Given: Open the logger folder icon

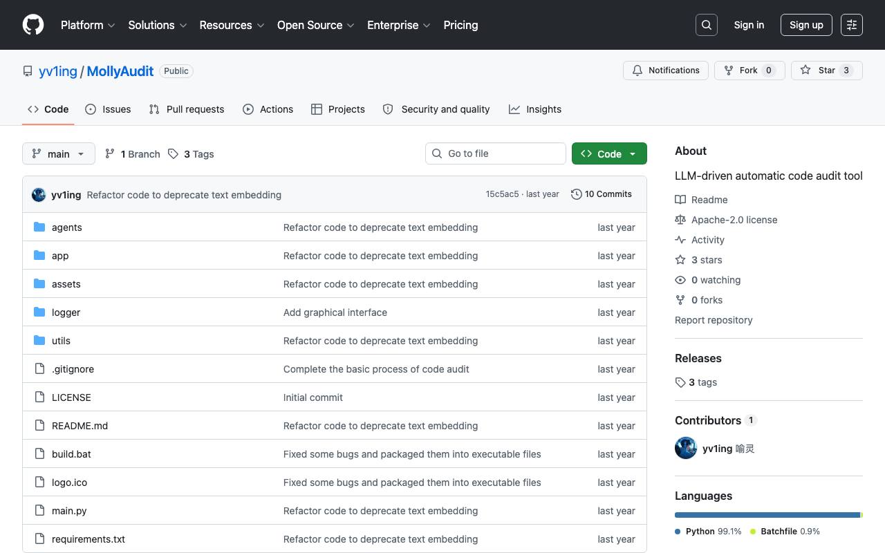Looking at the screenshot, I should tap(39, 312).
